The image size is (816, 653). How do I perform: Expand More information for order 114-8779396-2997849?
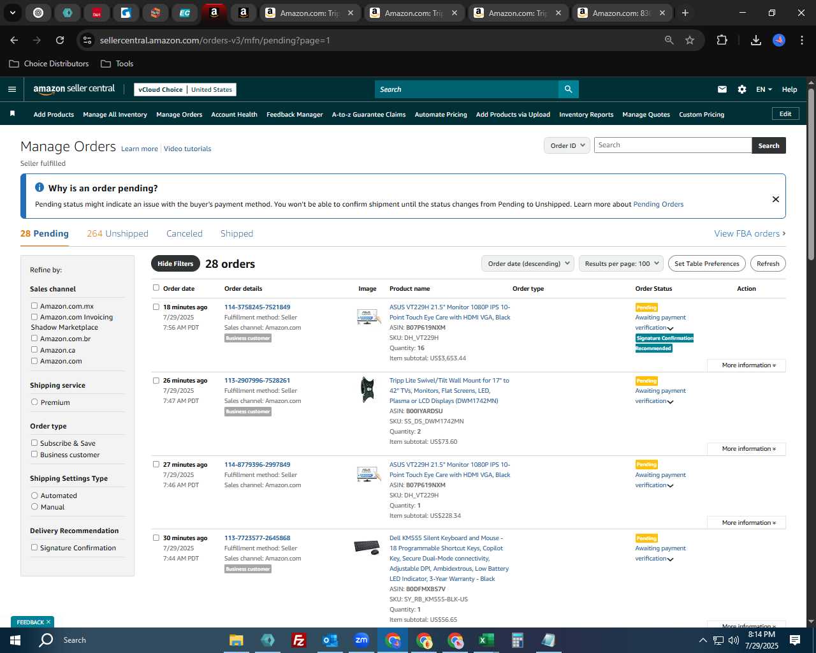tap(747, 523)
